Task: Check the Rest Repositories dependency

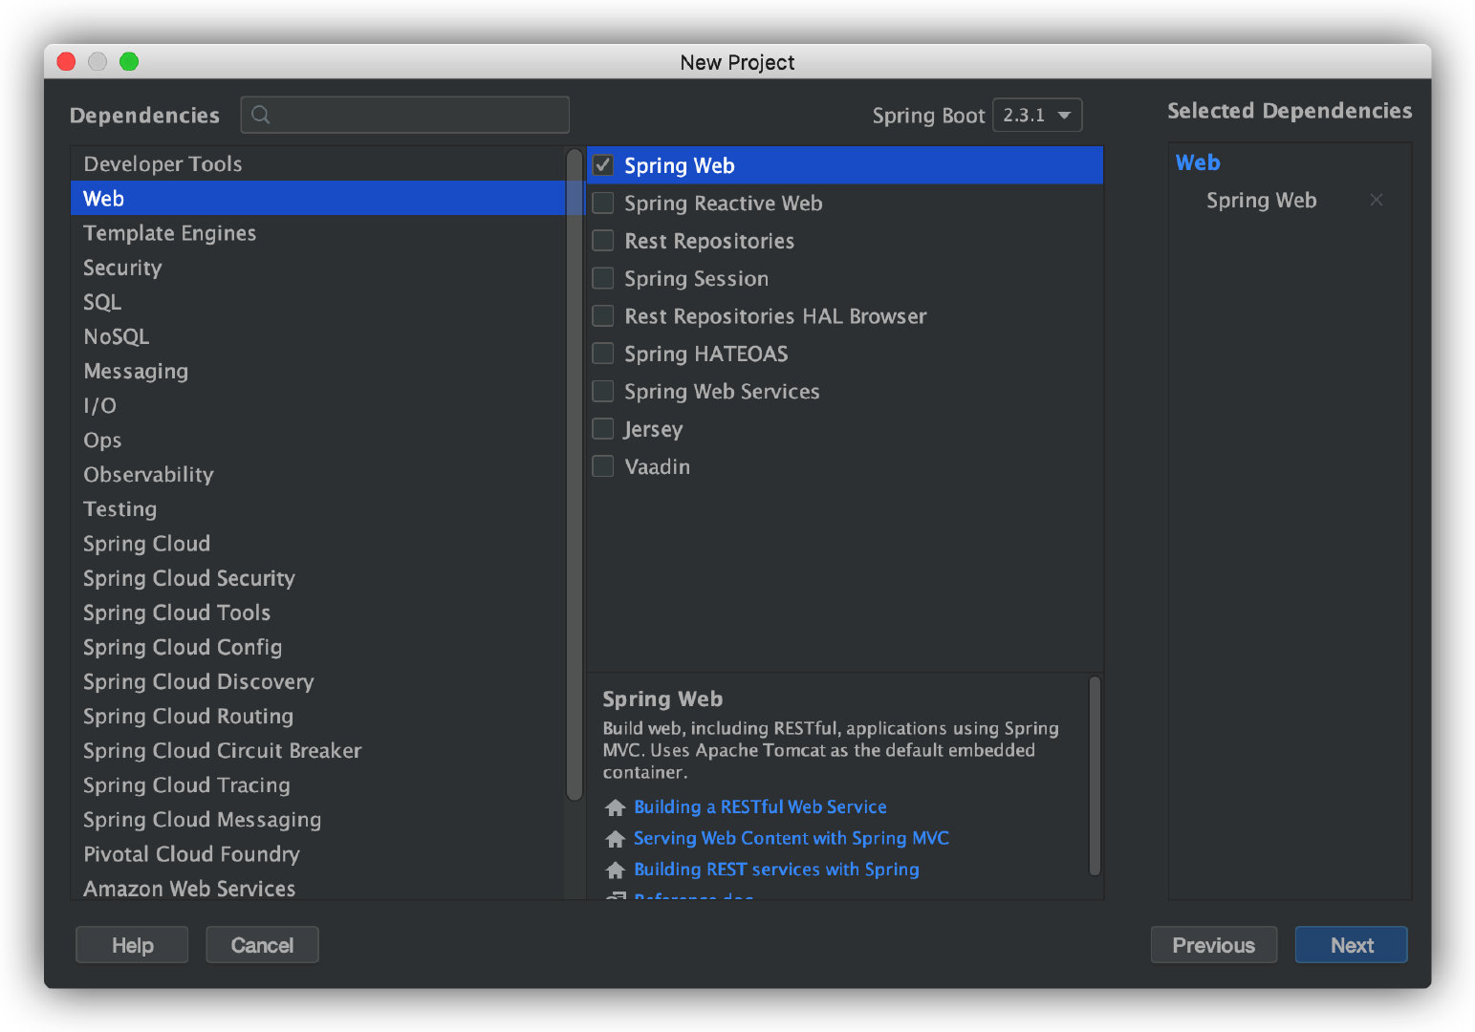Action: click(x=603, y=241)
